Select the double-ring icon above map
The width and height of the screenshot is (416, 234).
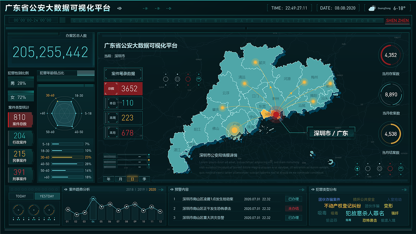(177, 79)
